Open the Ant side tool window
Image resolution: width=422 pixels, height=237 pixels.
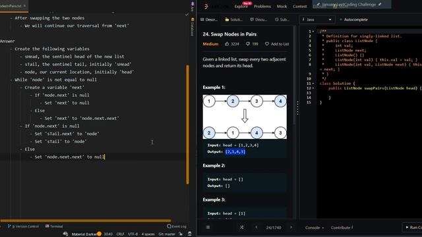point(193,7)
